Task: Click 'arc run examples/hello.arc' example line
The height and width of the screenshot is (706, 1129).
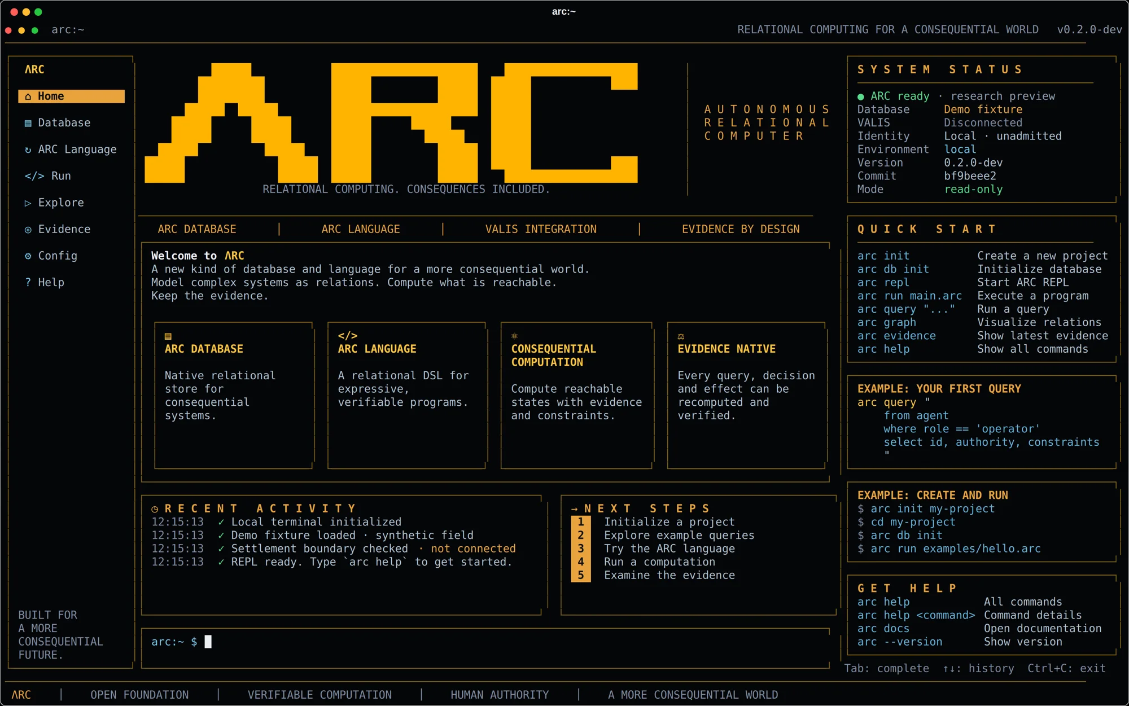Action: [x=949, y=549]
